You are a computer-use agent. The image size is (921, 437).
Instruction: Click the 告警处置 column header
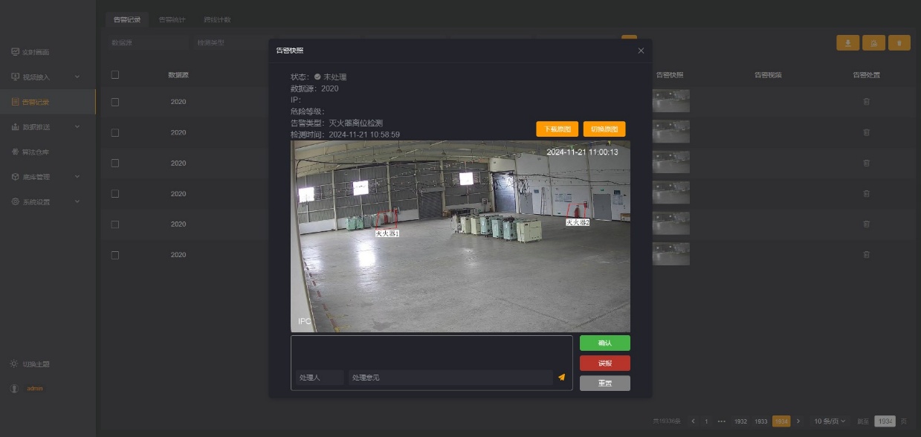click(866, 75)
